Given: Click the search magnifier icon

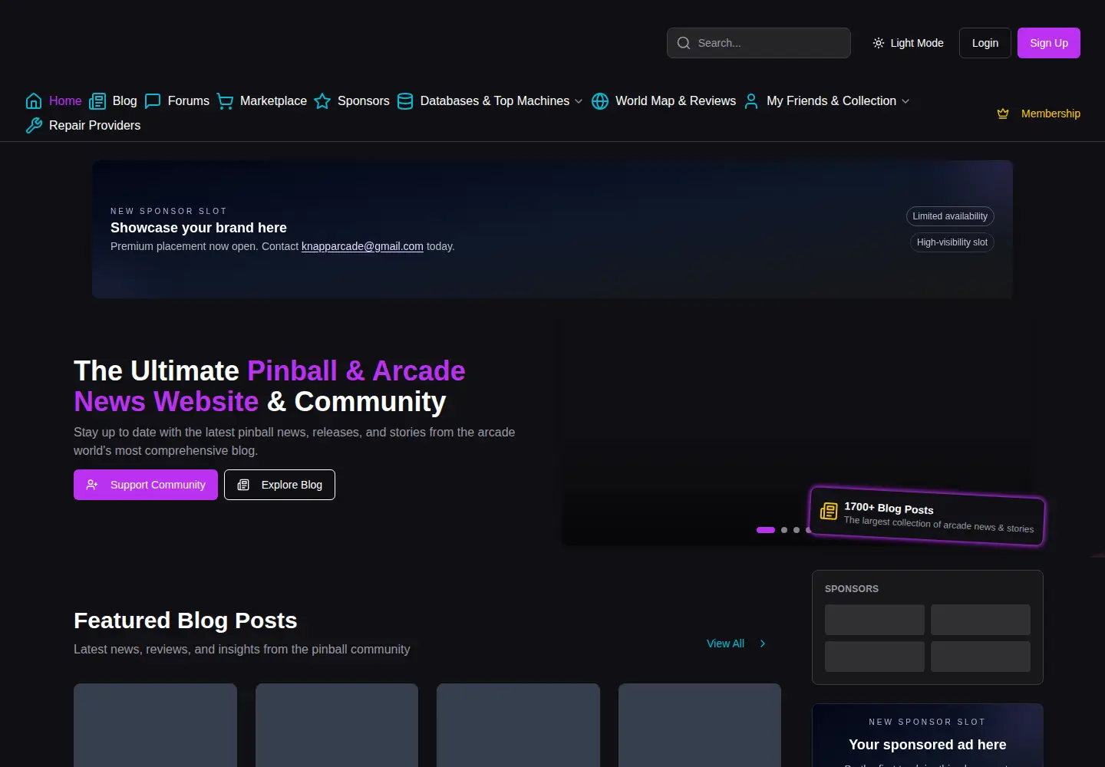Looking at the screenshot, I should [x=684, y=43].
